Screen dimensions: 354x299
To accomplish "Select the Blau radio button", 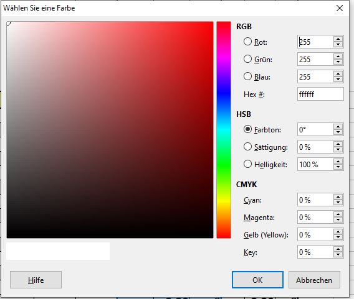I will coord(247,76).
